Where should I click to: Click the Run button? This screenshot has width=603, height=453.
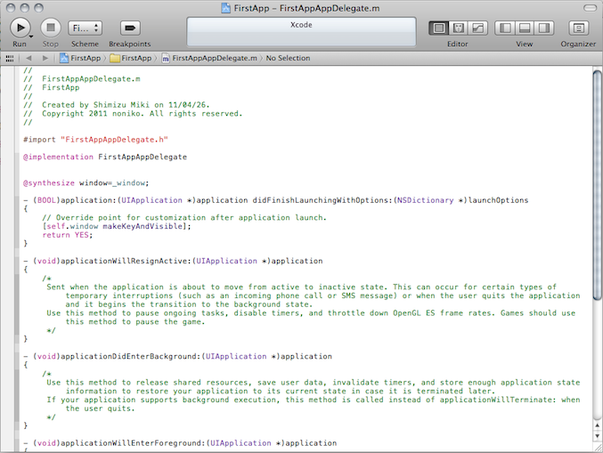20,28
